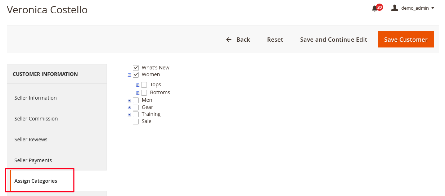Tick the Gear category checkbox
The height and width of the screenshot is (196, 445).
pyautogui.click(x=136, y=108)
